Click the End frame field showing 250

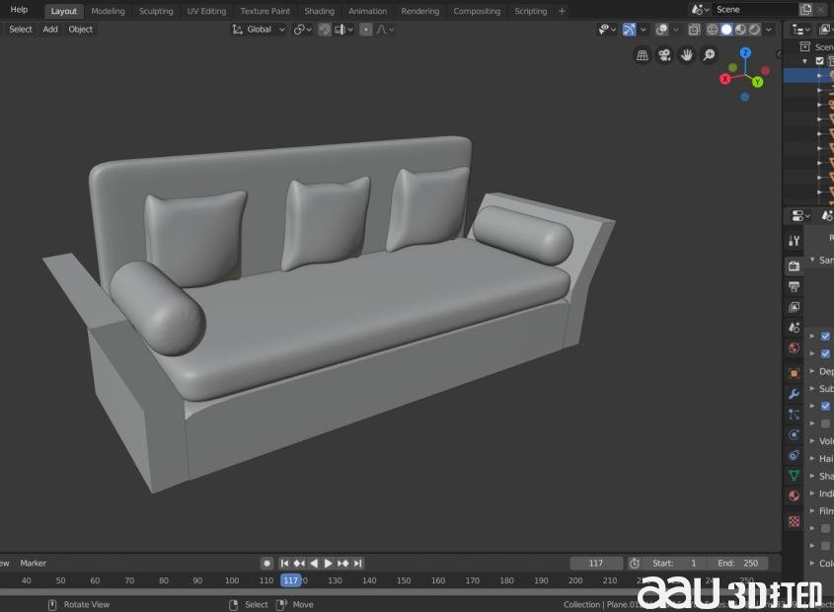coord(736,563)
